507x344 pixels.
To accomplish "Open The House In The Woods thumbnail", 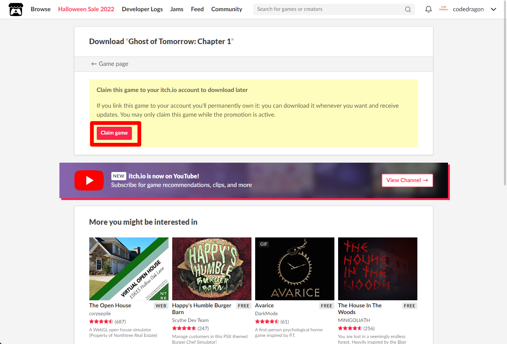I will (378, 269).
